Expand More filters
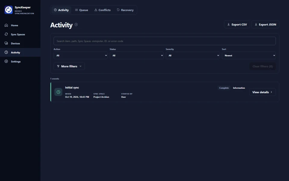Viewport: 289px width, 181px height. tap(69, 66)
